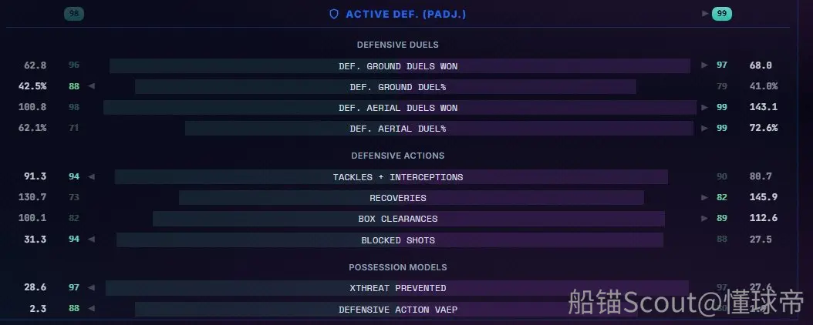Click the Active Def. (PAdj.) title
The image size is (813, 325).
(x=406, y=14)
